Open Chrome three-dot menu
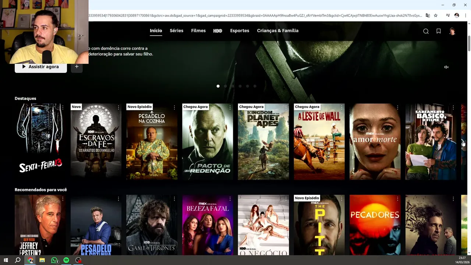 coord(465,15)
